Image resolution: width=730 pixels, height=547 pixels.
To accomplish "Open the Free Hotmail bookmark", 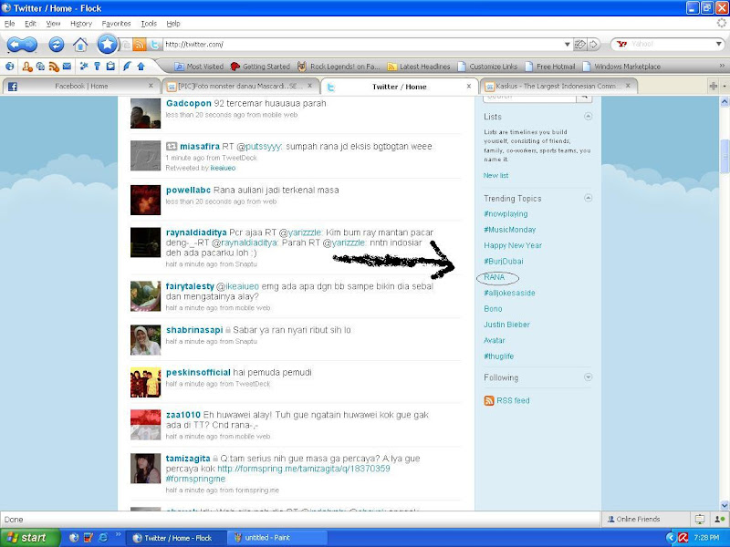I will pos(550,67).
